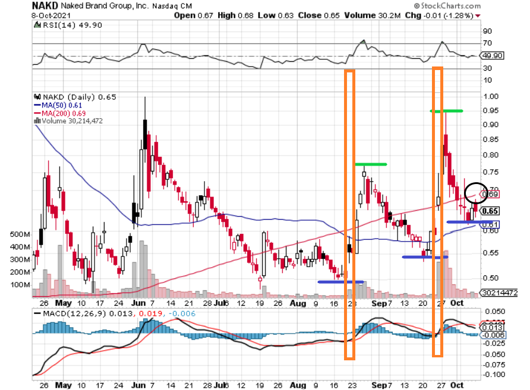This screenshot has width=530, height=390.
Task: Click the 0.50 price axis label
Action: [x=490, y=278]
